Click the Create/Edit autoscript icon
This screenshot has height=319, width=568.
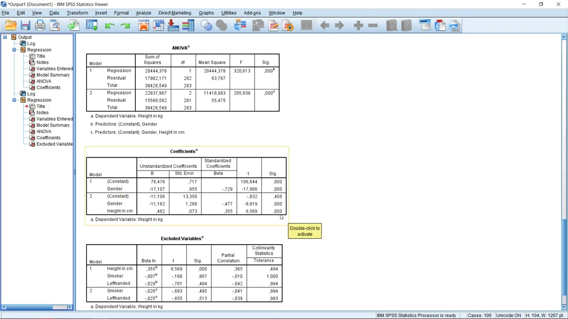[x=273, y=26]
